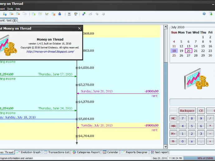Image resolution: width=215 pixels, height=161 pixels.
Task: Click the calculator CE button
Action: [201, 111]
